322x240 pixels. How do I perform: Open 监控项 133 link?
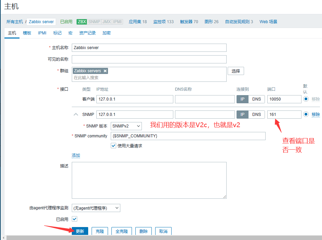[163, 22]
